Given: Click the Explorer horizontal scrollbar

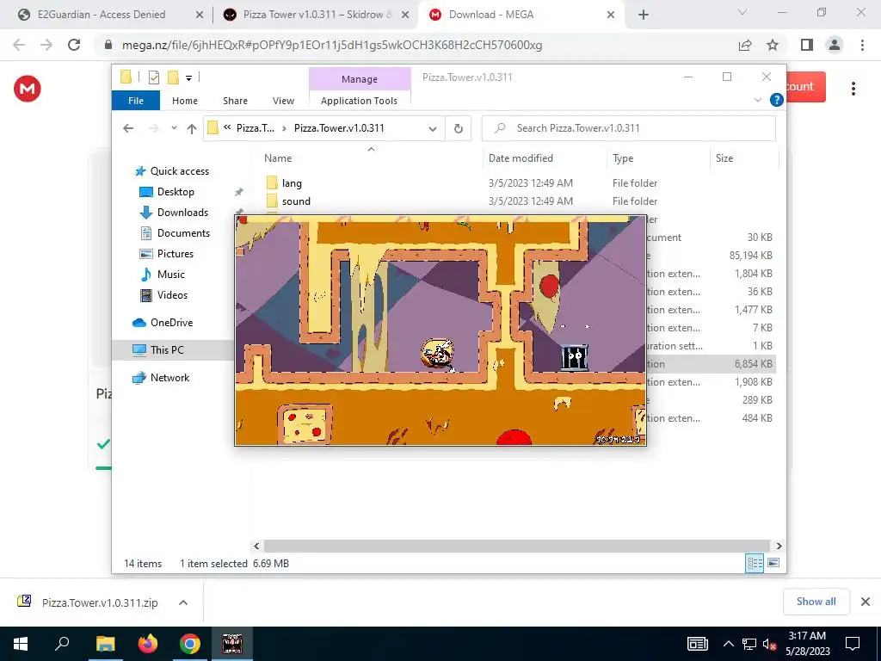Looking at the screenshot, I should pyautogui.click(x=516, y=546).
